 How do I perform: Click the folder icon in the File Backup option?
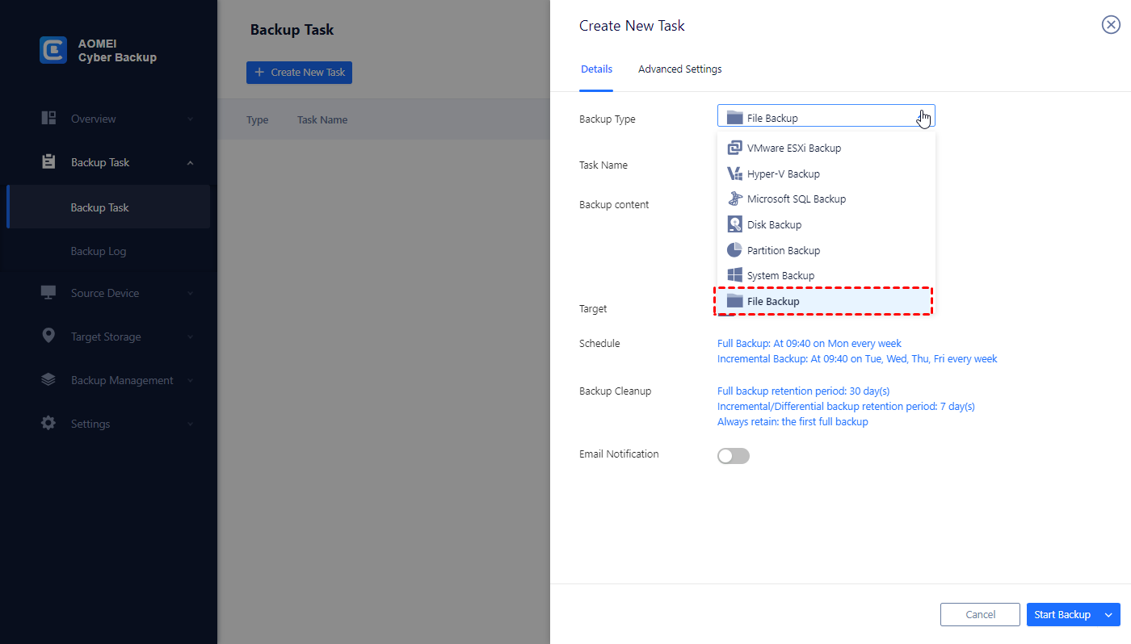pos(734,301)
